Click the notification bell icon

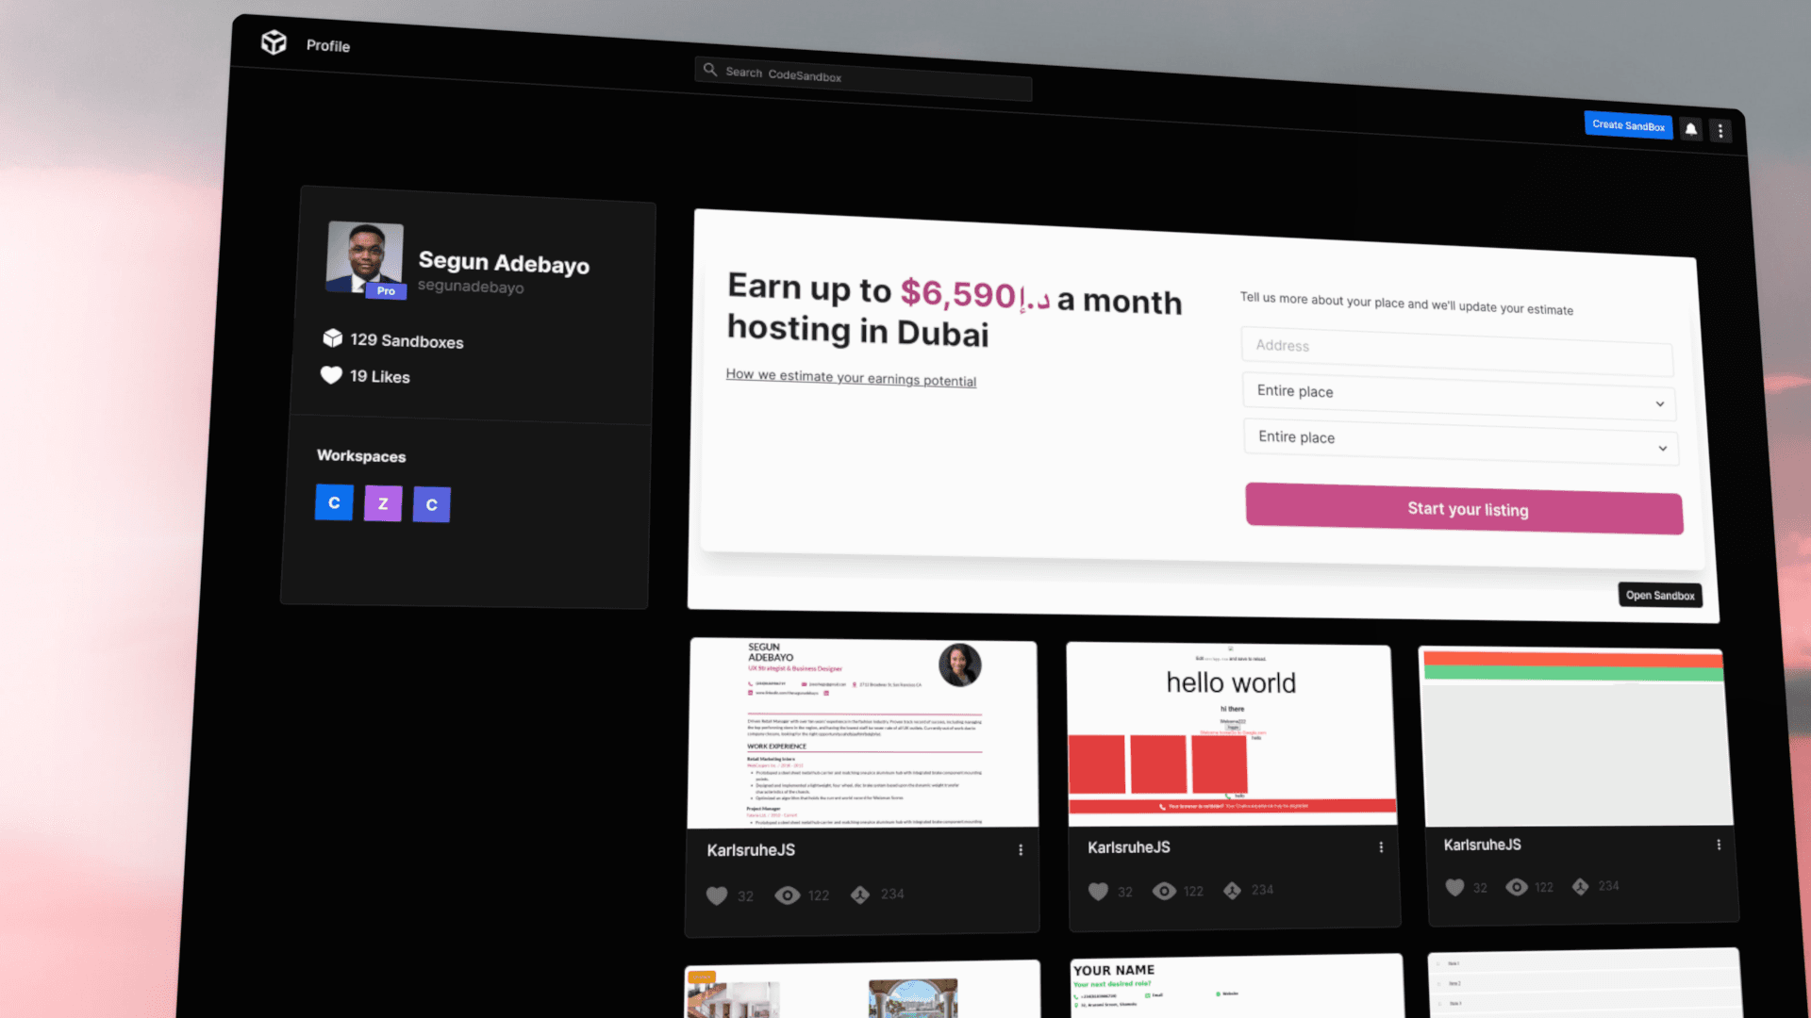1689,128
